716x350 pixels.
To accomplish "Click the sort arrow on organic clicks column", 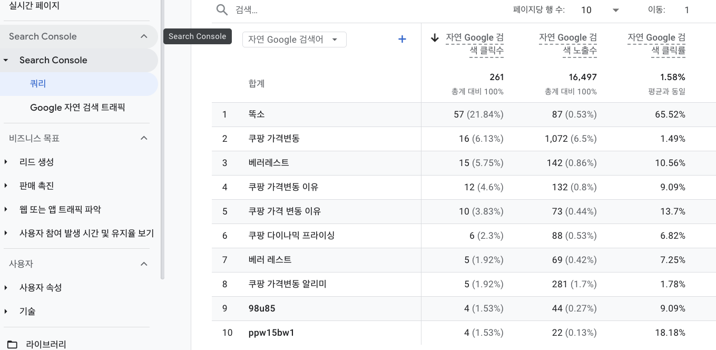I will pyautogui.click(x=435, y=37).
